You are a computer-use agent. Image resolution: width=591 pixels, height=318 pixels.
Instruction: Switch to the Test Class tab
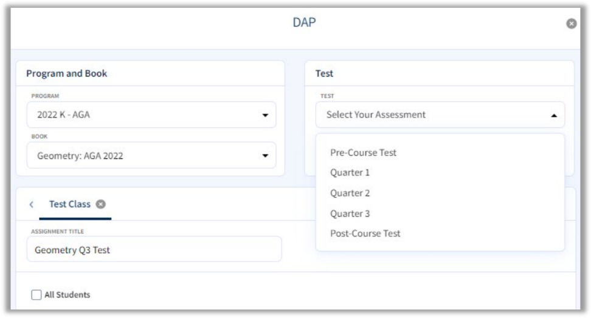pyautogui.click(x=70, y=205)
